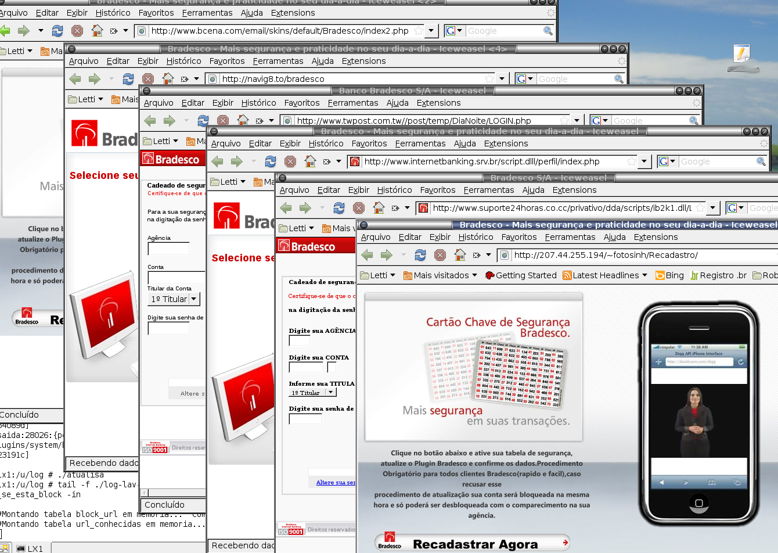Click Recadastrar Agora button
The height and width of the screenshot is (553, 778).
[472, 543]
